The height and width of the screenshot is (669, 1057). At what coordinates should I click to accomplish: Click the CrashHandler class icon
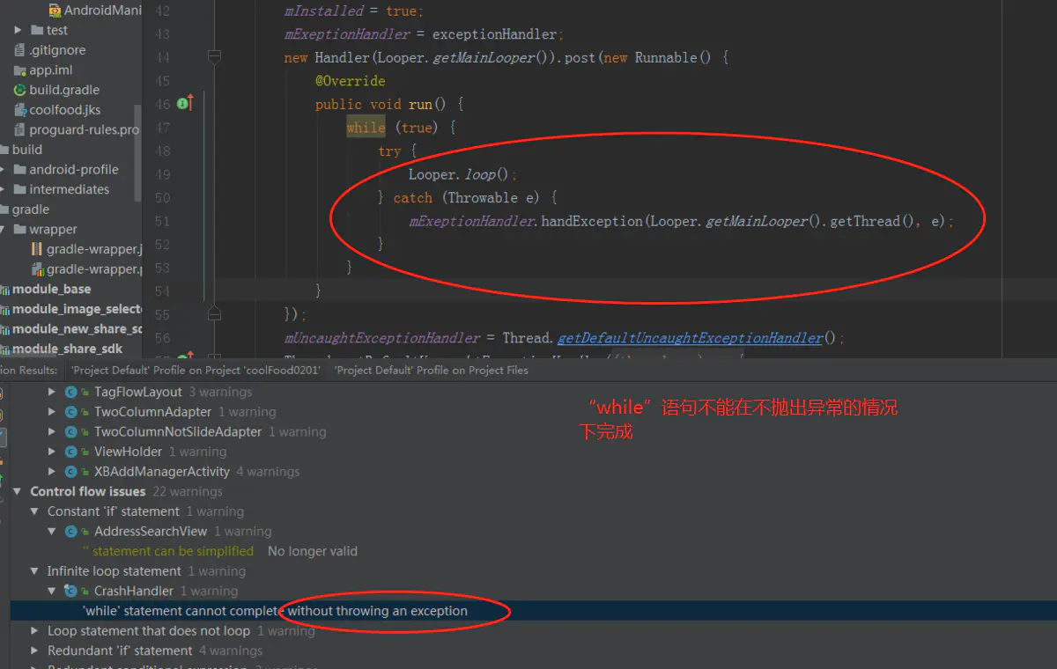71,591
